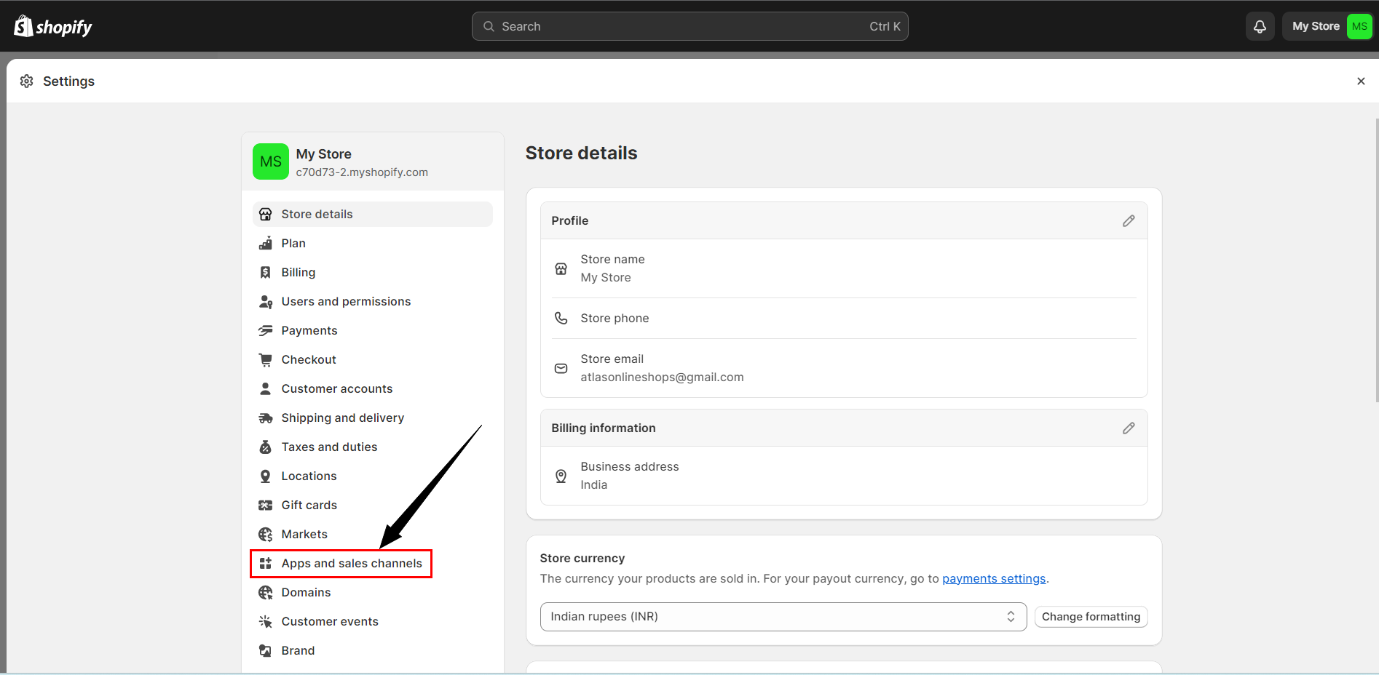Viewport: 1379px width, 675px height.
Task: Open the notifications bell
Action: point(1260,27)
